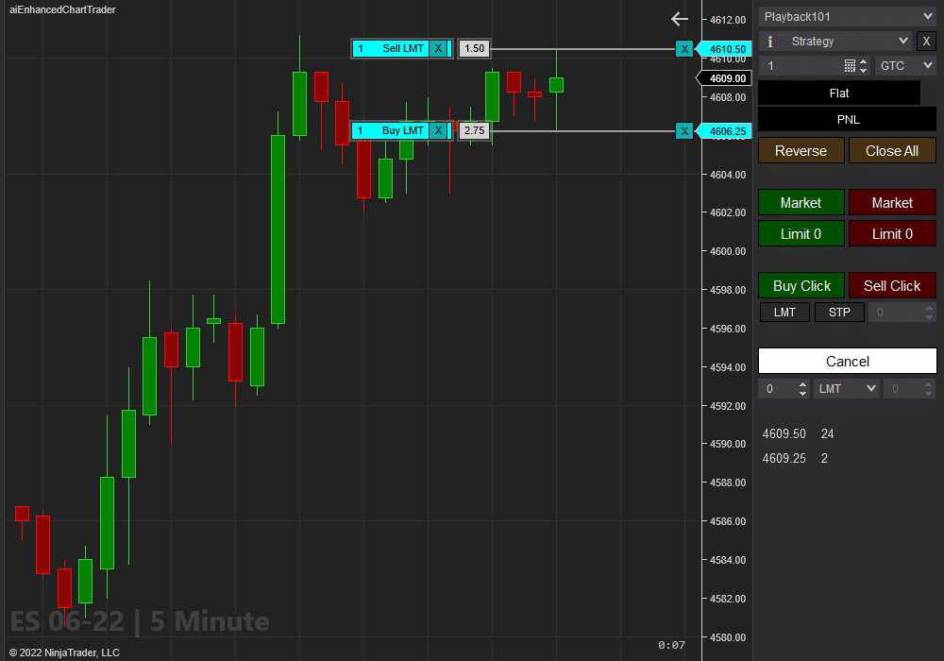Image resolution: width=944 pixels, height=661 pixels.
Task: Enable Buy Click mode
Action: point(801,285)
